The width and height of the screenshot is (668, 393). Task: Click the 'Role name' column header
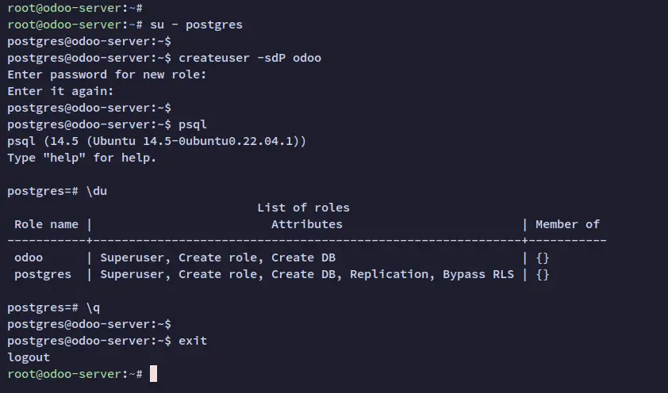[47, 224]
